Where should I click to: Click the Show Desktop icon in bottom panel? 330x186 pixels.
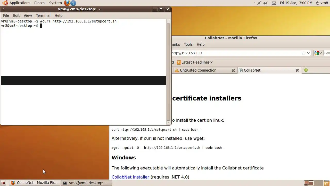[x=3, y=183]
